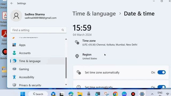This screenshot has width=171, height=96.
Task: Select Time & language in sidebar
Action: click(x=37, y=61)
